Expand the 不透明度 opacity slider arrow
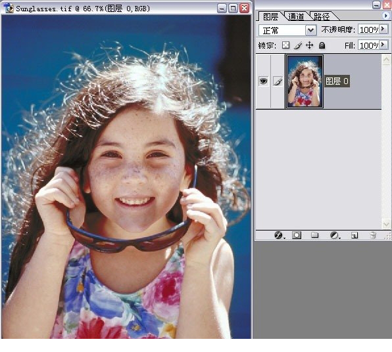 (383, 30)
